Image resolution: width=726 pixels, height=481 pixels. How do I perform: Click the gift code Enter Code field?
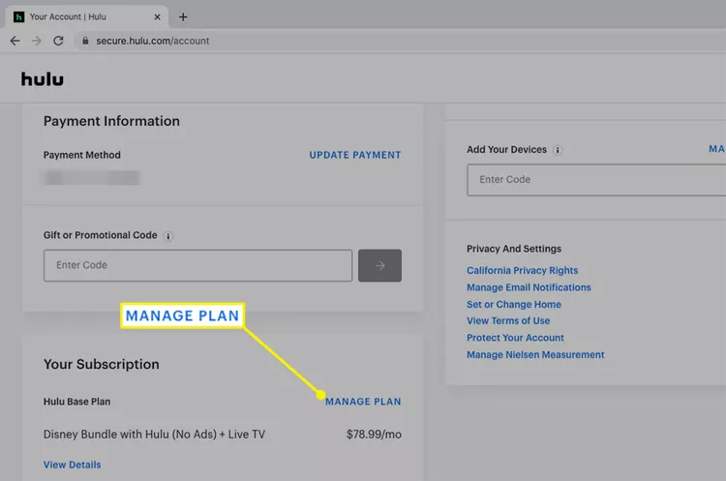pos(198,265)
